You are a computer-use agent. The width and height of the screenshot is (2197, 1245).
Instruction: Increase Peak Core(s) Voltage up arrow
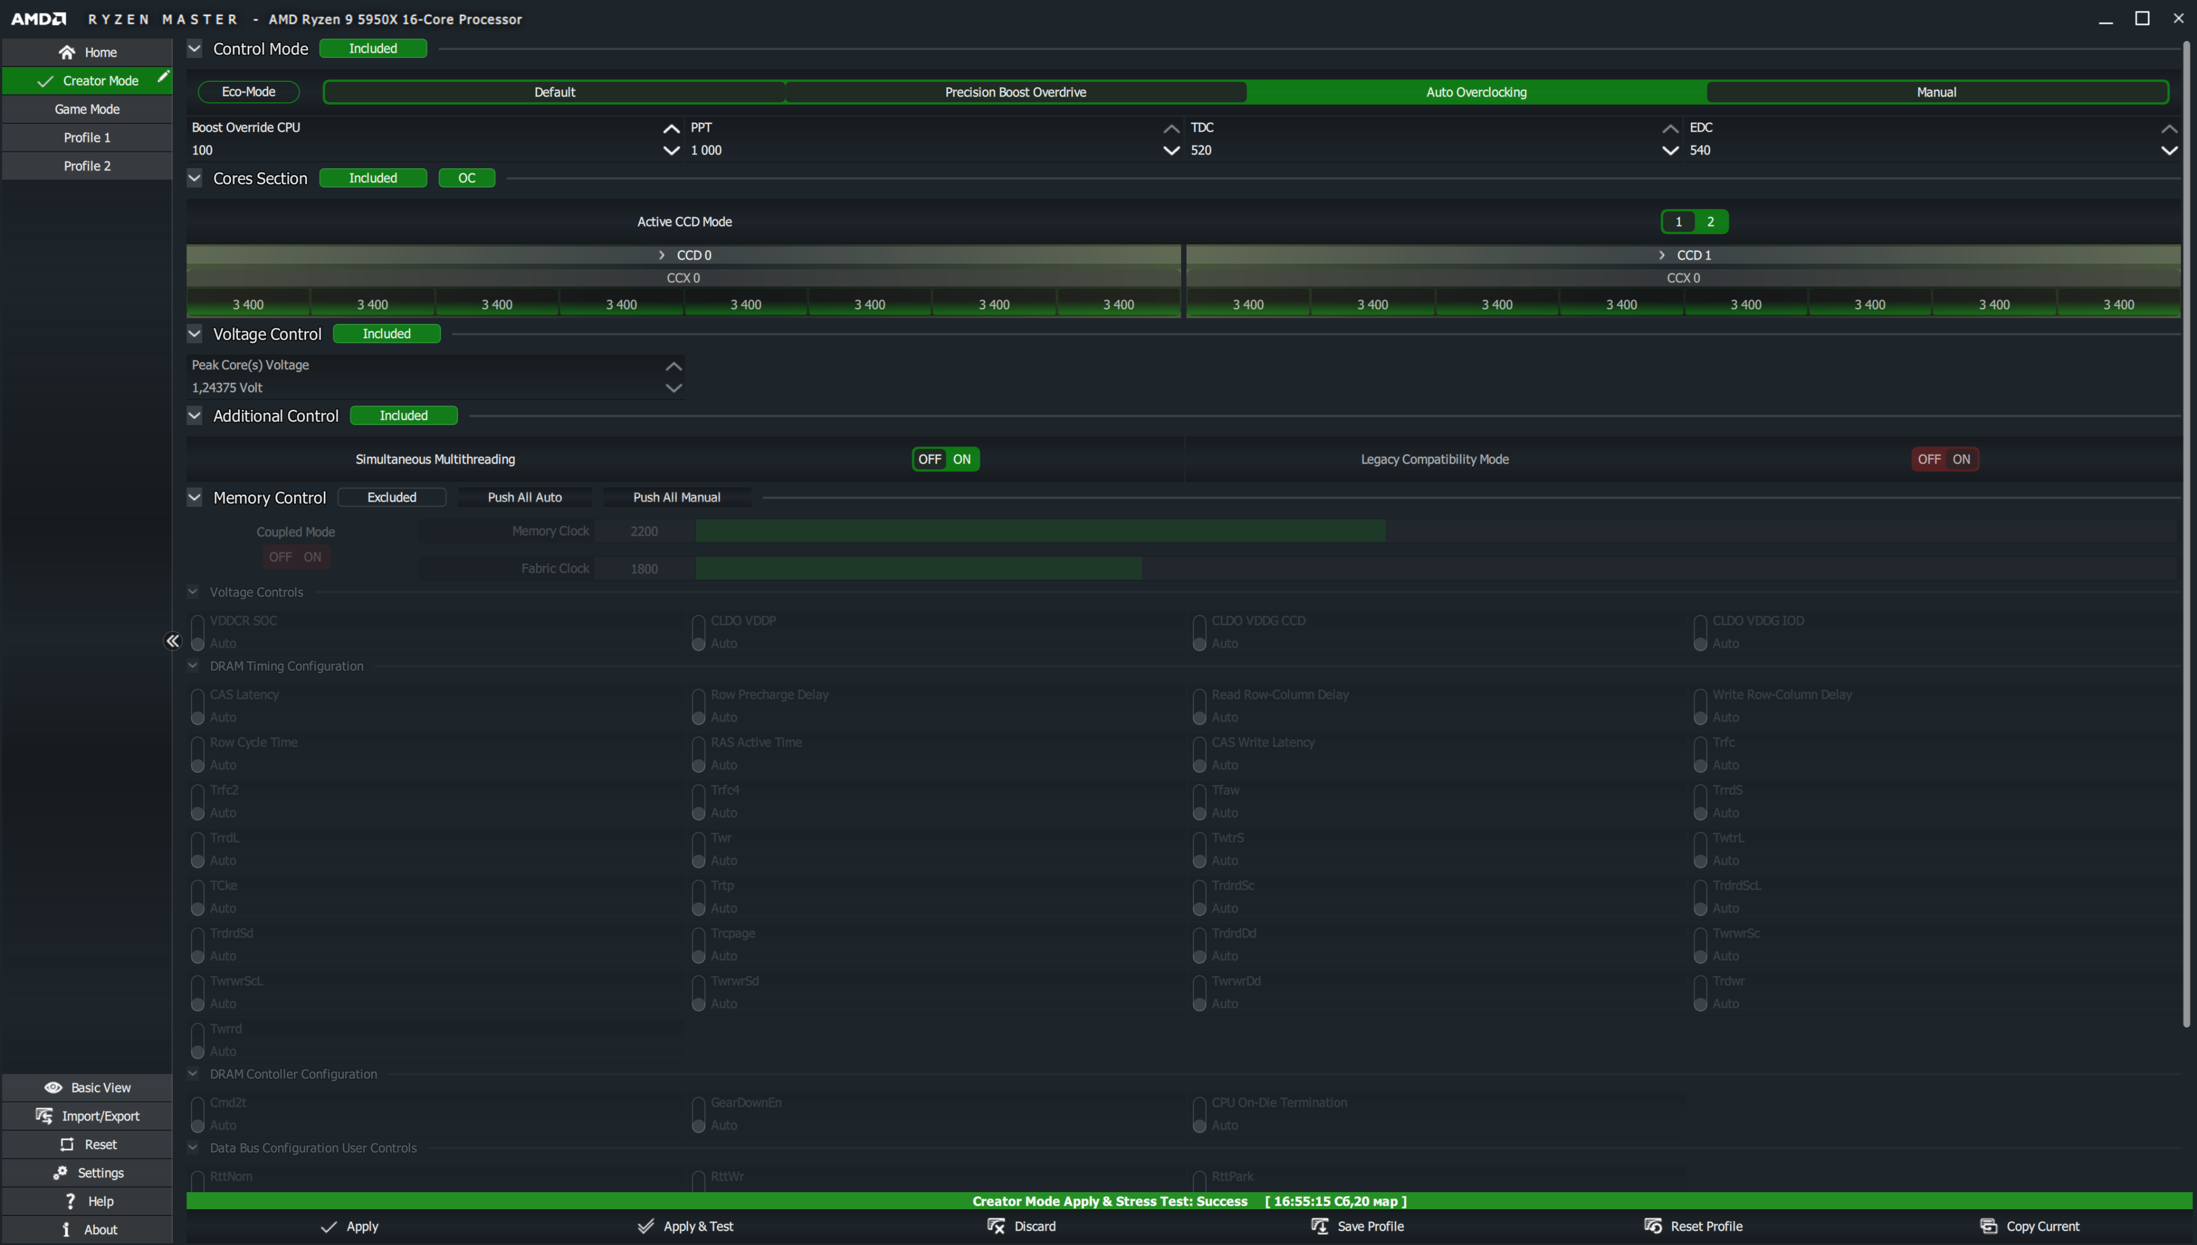674,367
